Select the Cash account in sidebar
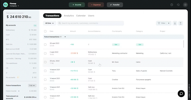Viewport: 191px width, 100px height. click(x=21, y=35)
